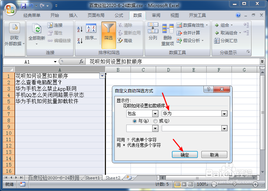
Task: Click Group in outline section
Action: coord(223,25)
